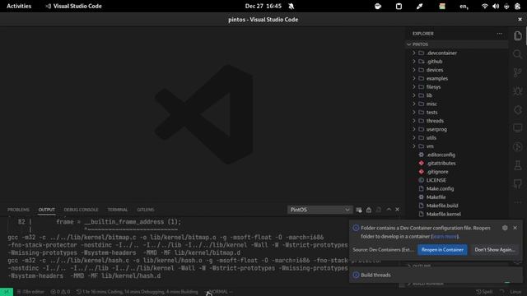Screen dimensions: 527x296
Task: Click Reopen in Container button
Action: pyautogui.click(x=442, y=250)
